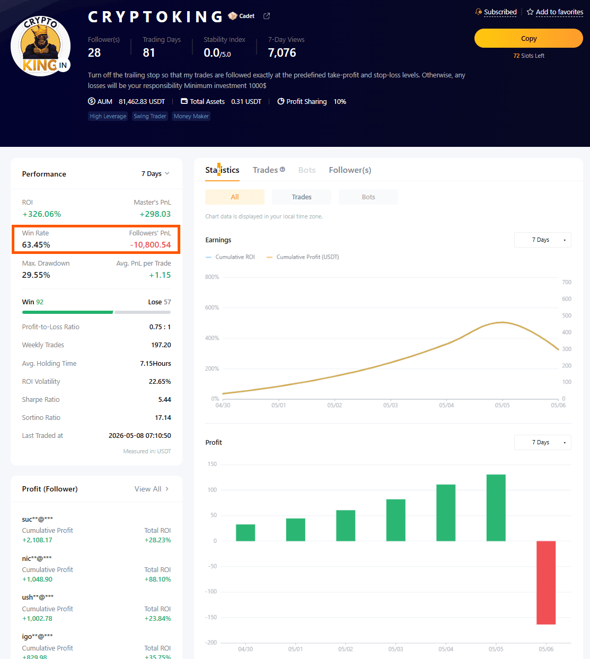Click Add to favorites link
The width and height of the screenshot is (590, 659).
[559, 12]
